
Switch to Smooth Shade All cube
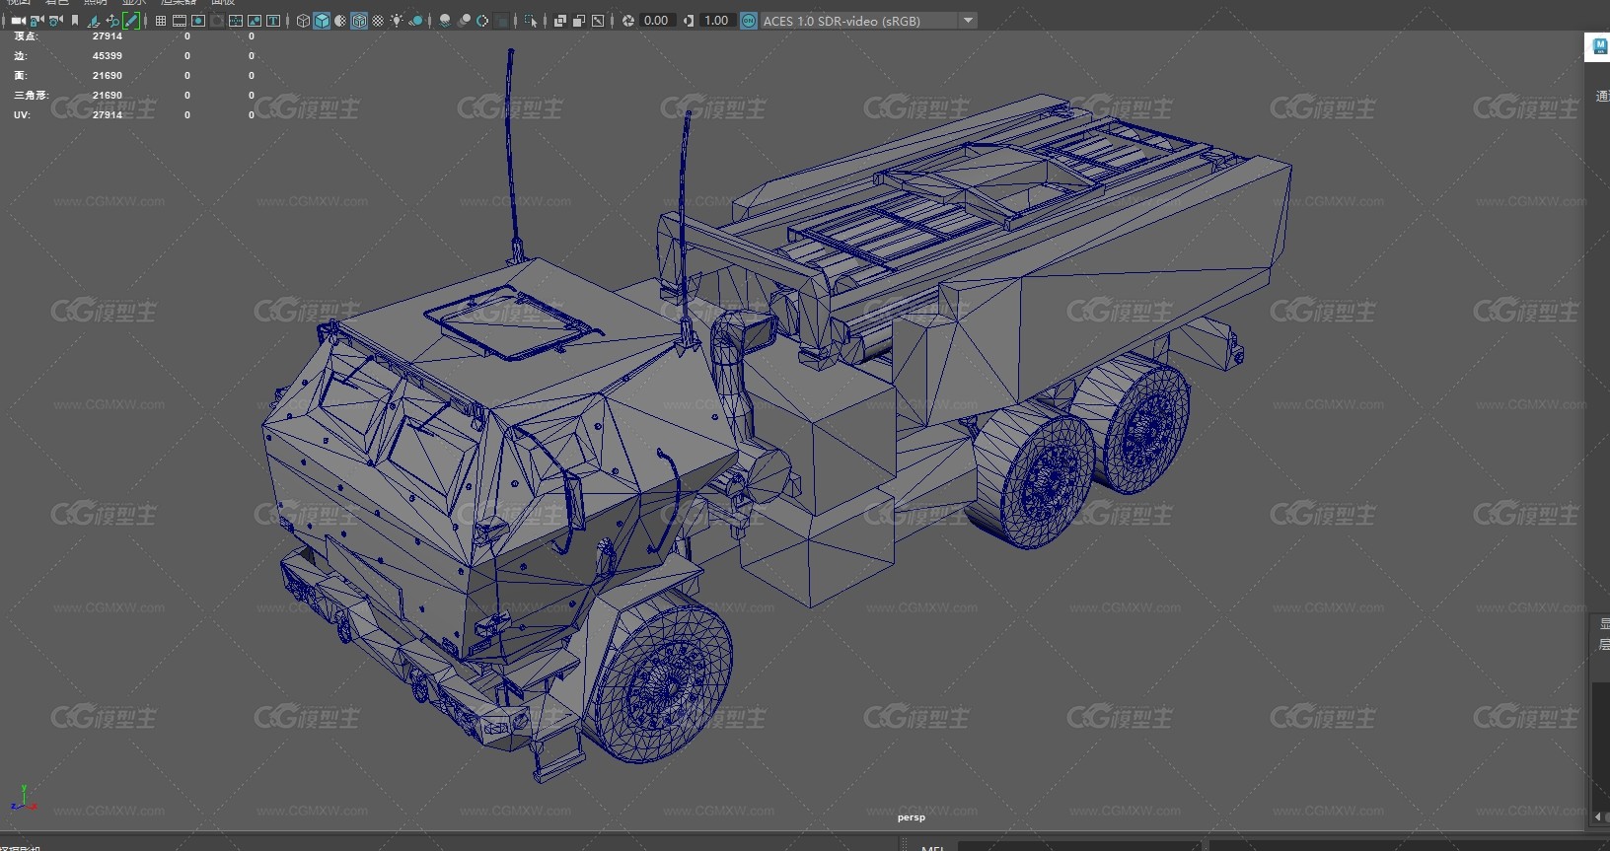click(x=322, y=21)
